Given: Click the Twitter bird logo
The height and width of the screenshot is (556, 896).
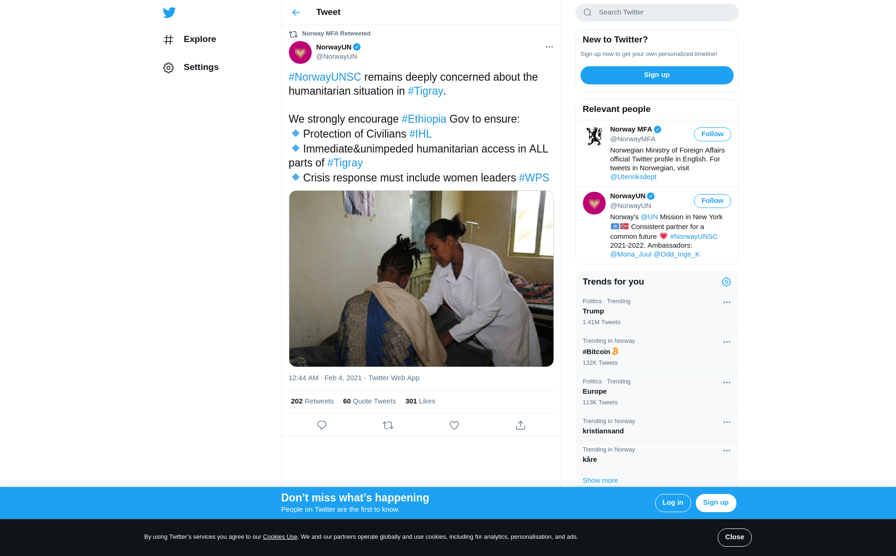Looking at the screenshot, I should coord(169,13).
